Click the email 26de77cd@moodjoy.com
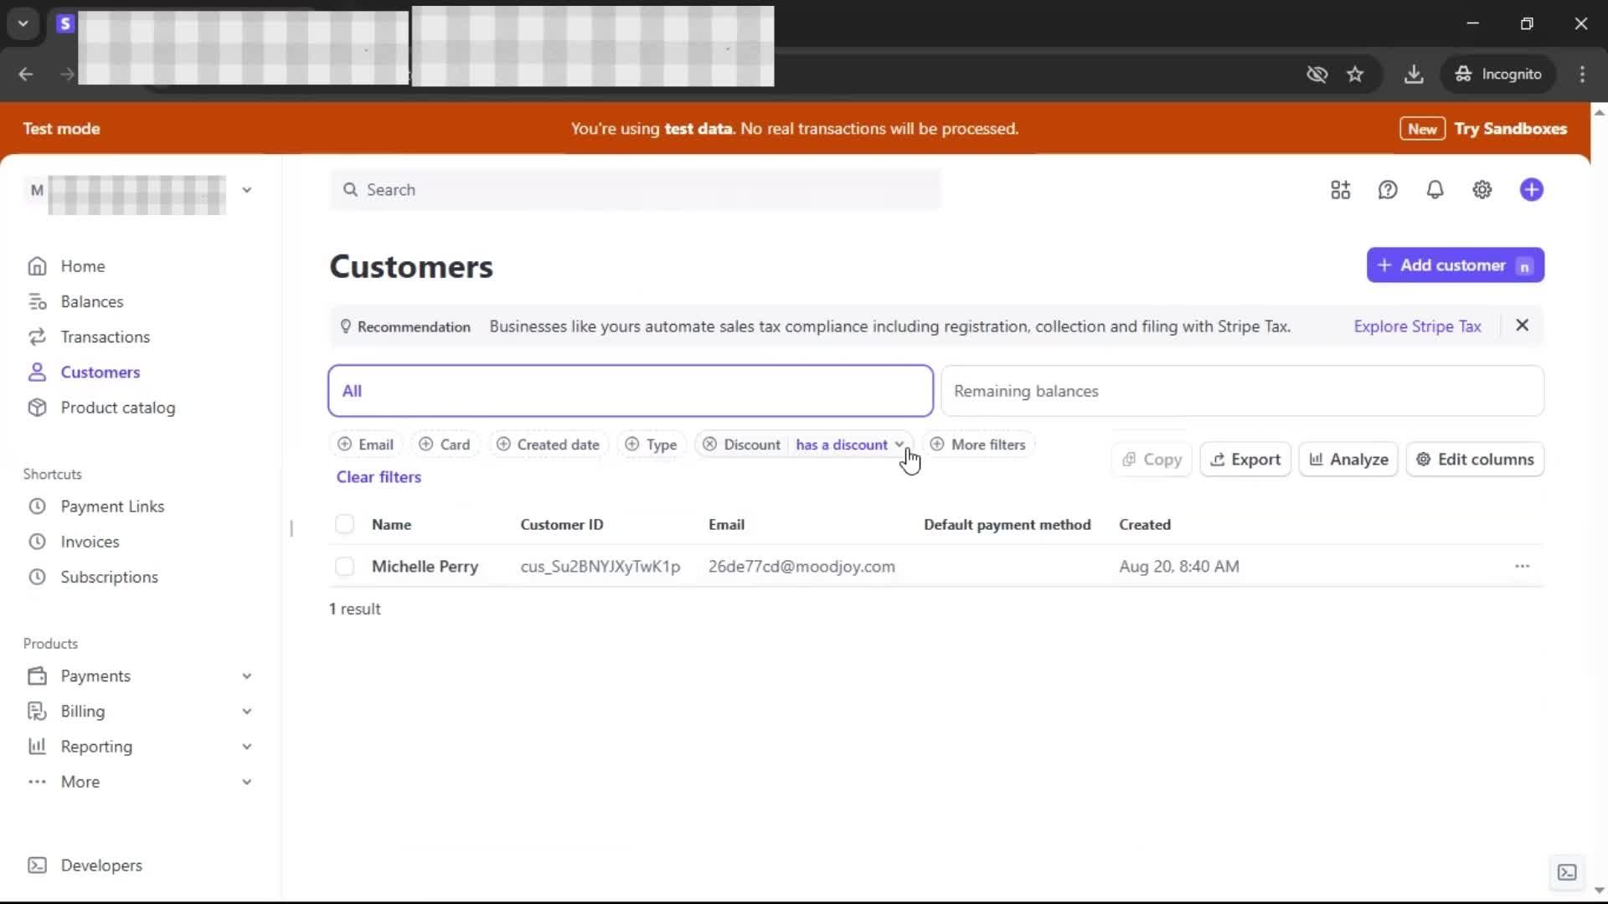 pyautogui.click(x=801, y=567)
